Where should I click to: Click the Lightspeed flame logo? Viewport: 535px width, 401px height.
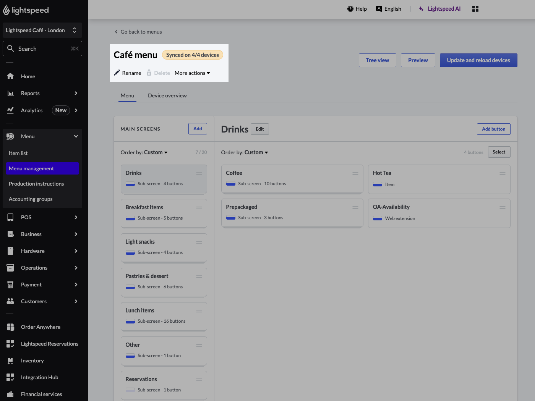[6, 10]
